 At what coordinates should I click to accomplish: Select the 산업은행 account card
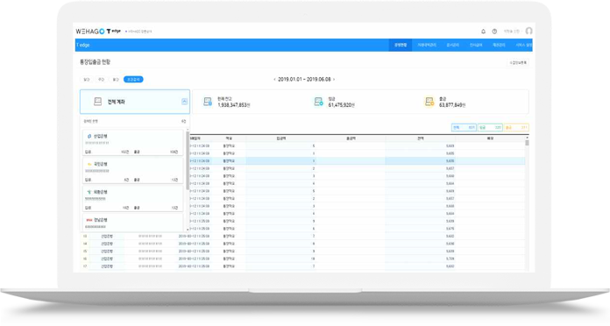133,142
